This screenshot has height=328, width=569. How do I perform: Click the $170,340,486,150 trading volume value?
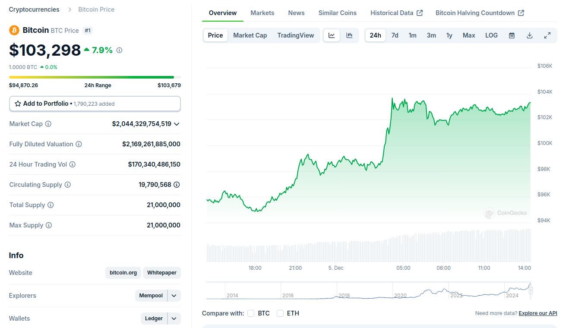154,164
